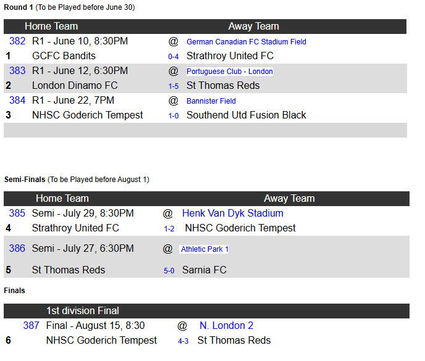The height and width of the screenshot is (361, 425).
Task: Open game number 384 link
Action: [x=17, y=101]
